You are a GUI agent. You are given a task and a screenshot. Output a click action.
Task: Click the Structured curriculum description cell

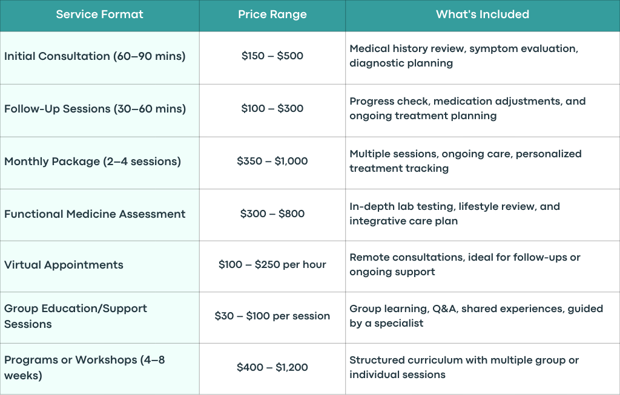483,368
